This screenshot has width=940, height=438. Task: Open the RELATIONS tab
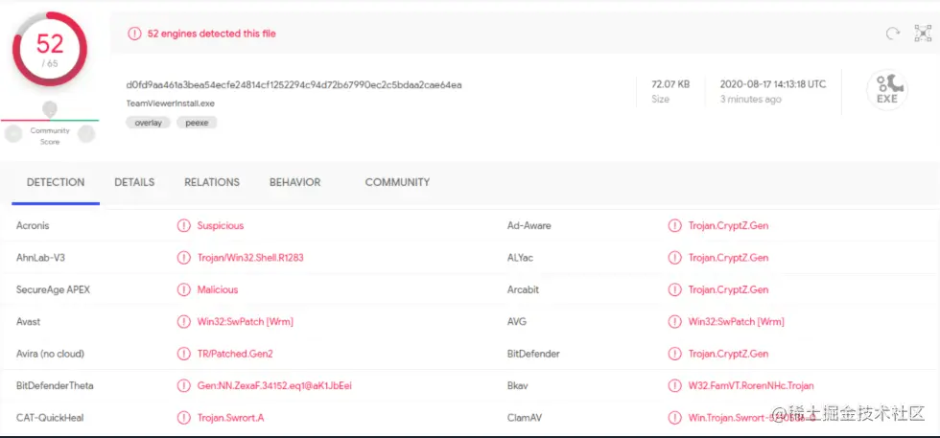click(x=212, y=182)
